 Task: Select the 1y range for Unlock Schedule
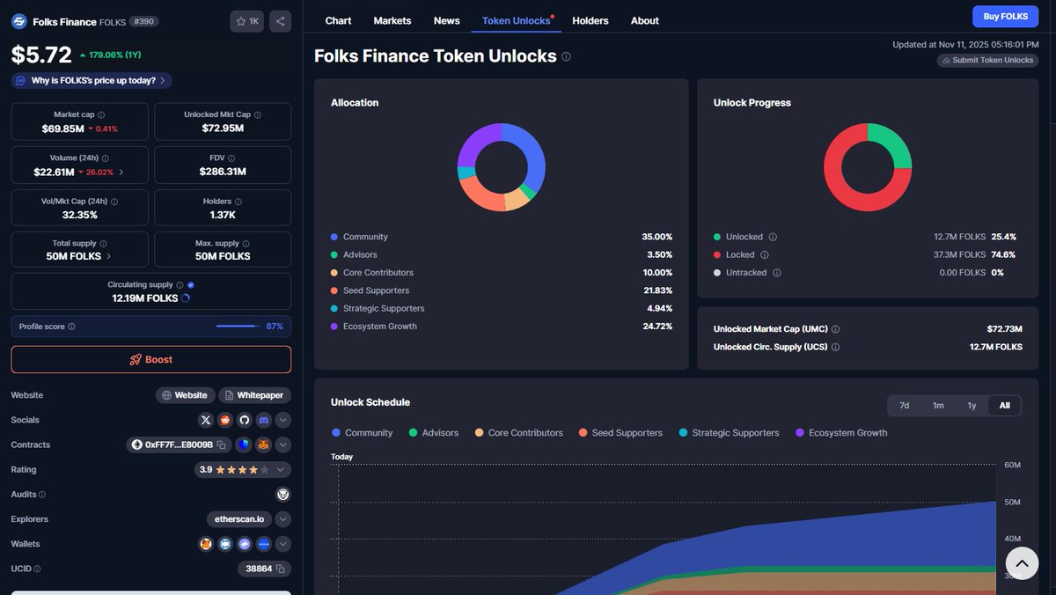coord(972,406)
